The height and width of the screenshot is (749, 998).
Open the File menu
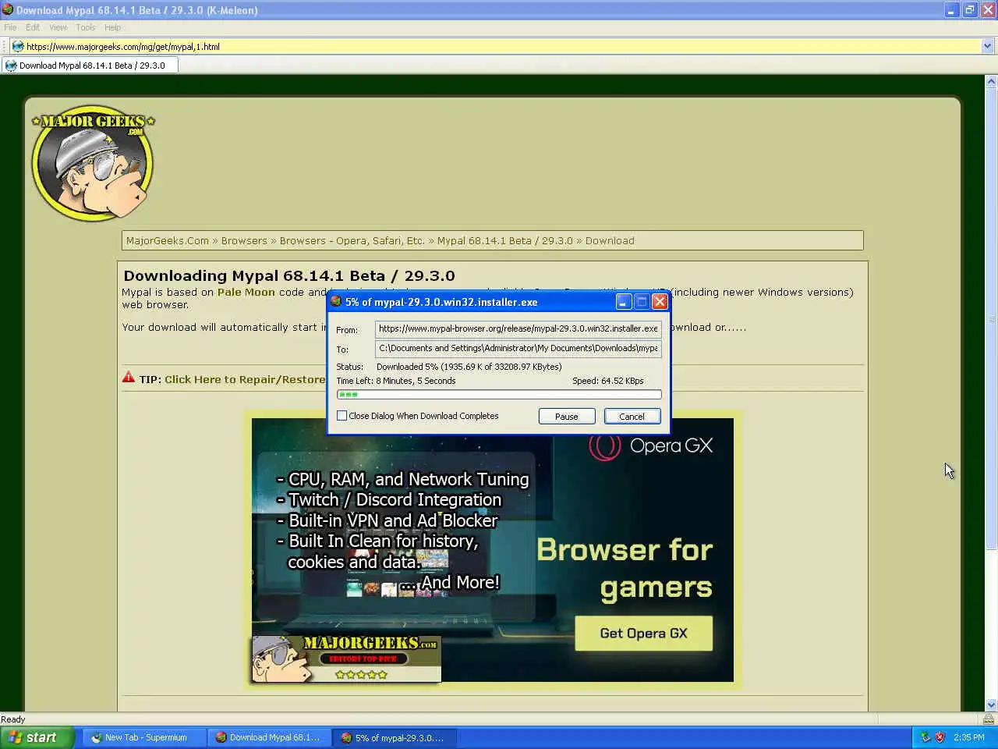(10, 27)
